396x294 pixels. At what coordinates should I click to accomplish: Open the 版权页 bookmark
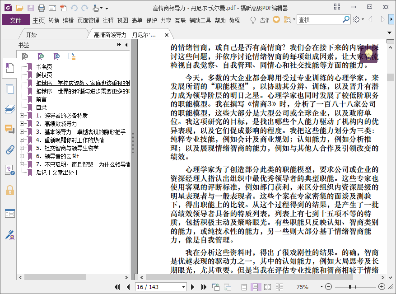click(44, 75)
